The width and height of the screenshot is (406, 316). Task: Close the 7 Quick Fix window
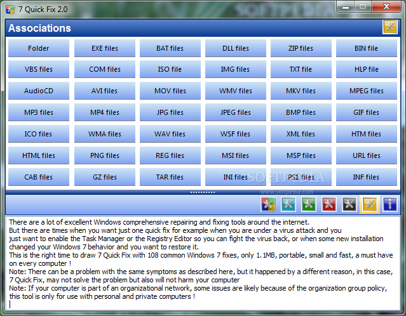[x=386, y=7]
